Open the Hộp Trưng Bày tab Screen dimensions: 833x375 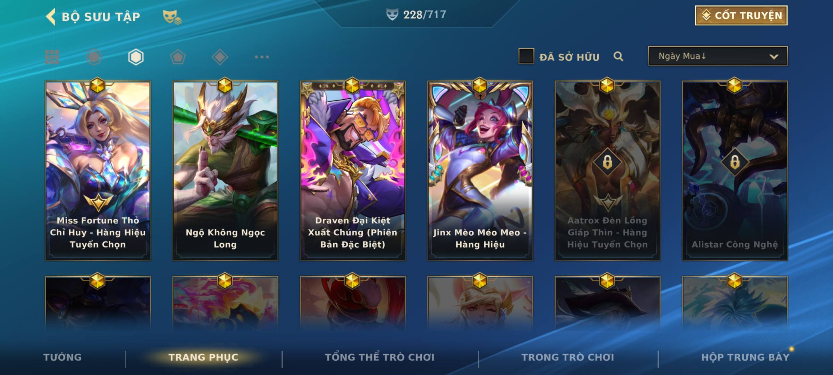coord(745,357)
